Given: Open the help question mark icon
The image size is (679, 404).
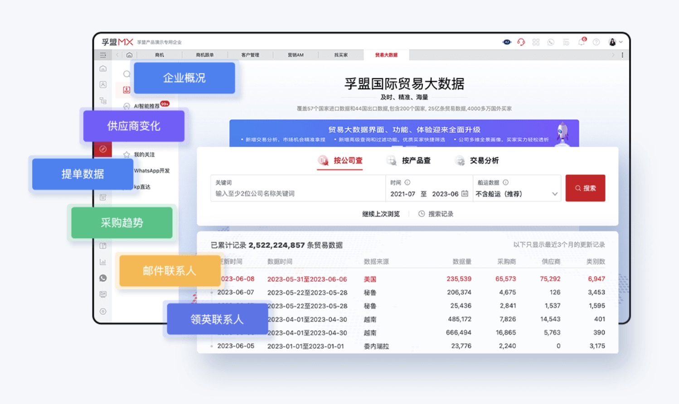Looking at the screenshot, I should 597,42.
